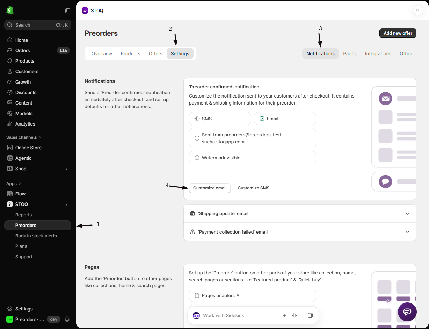Click the Markets globe icon
The width and height of the screenshot is (429, 329).
10,113
